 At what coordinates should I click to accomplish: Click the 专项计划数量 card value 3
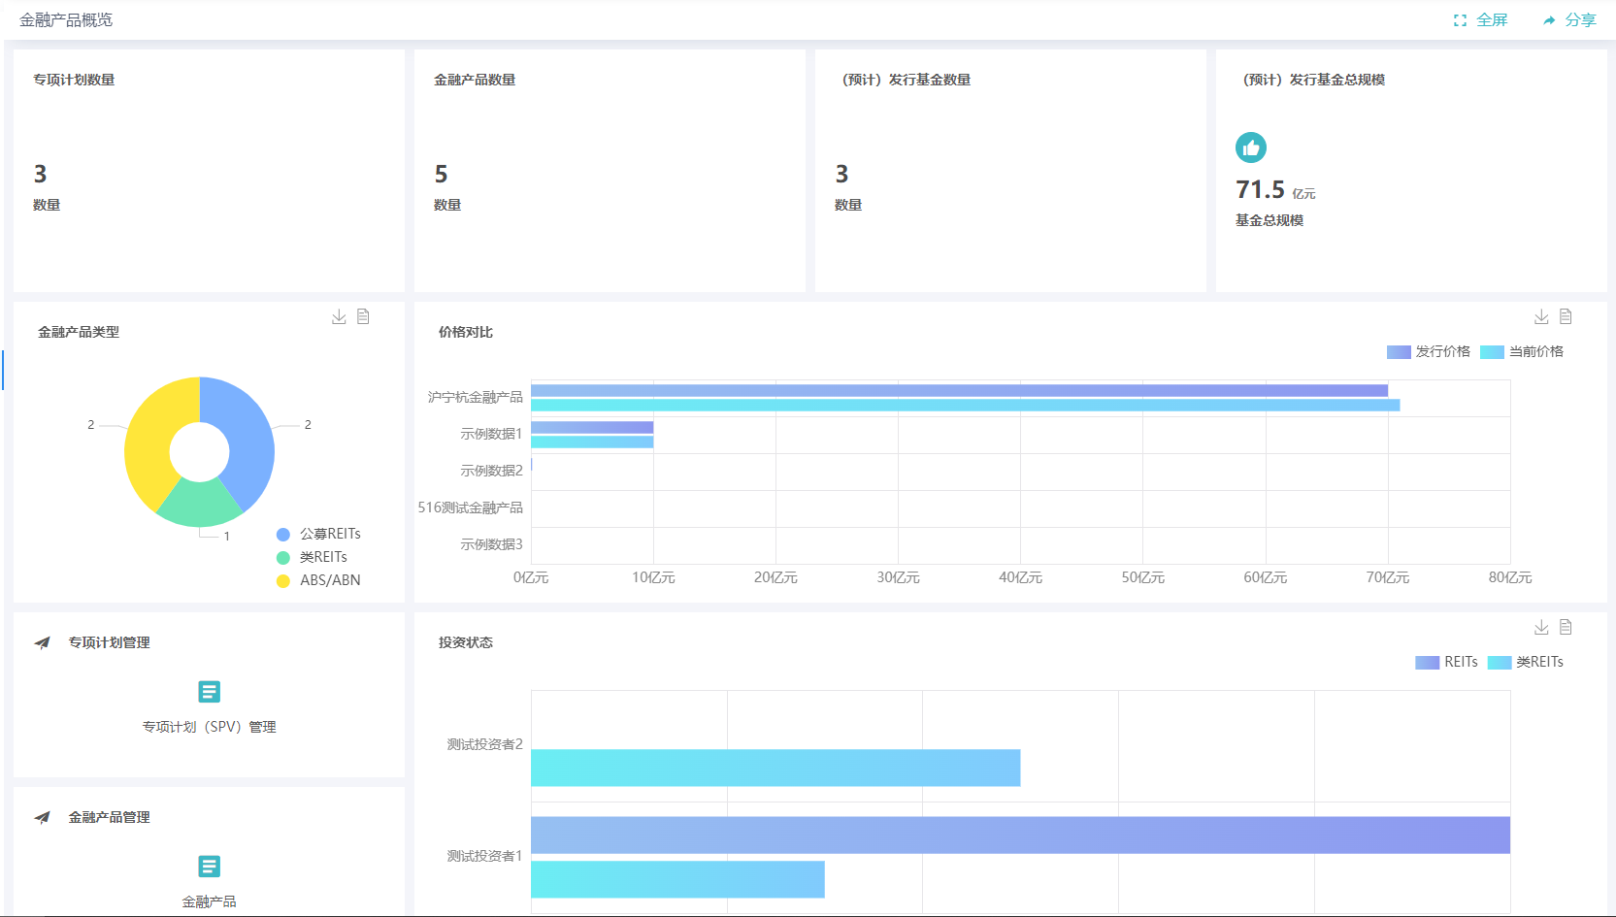coord(40,174)
